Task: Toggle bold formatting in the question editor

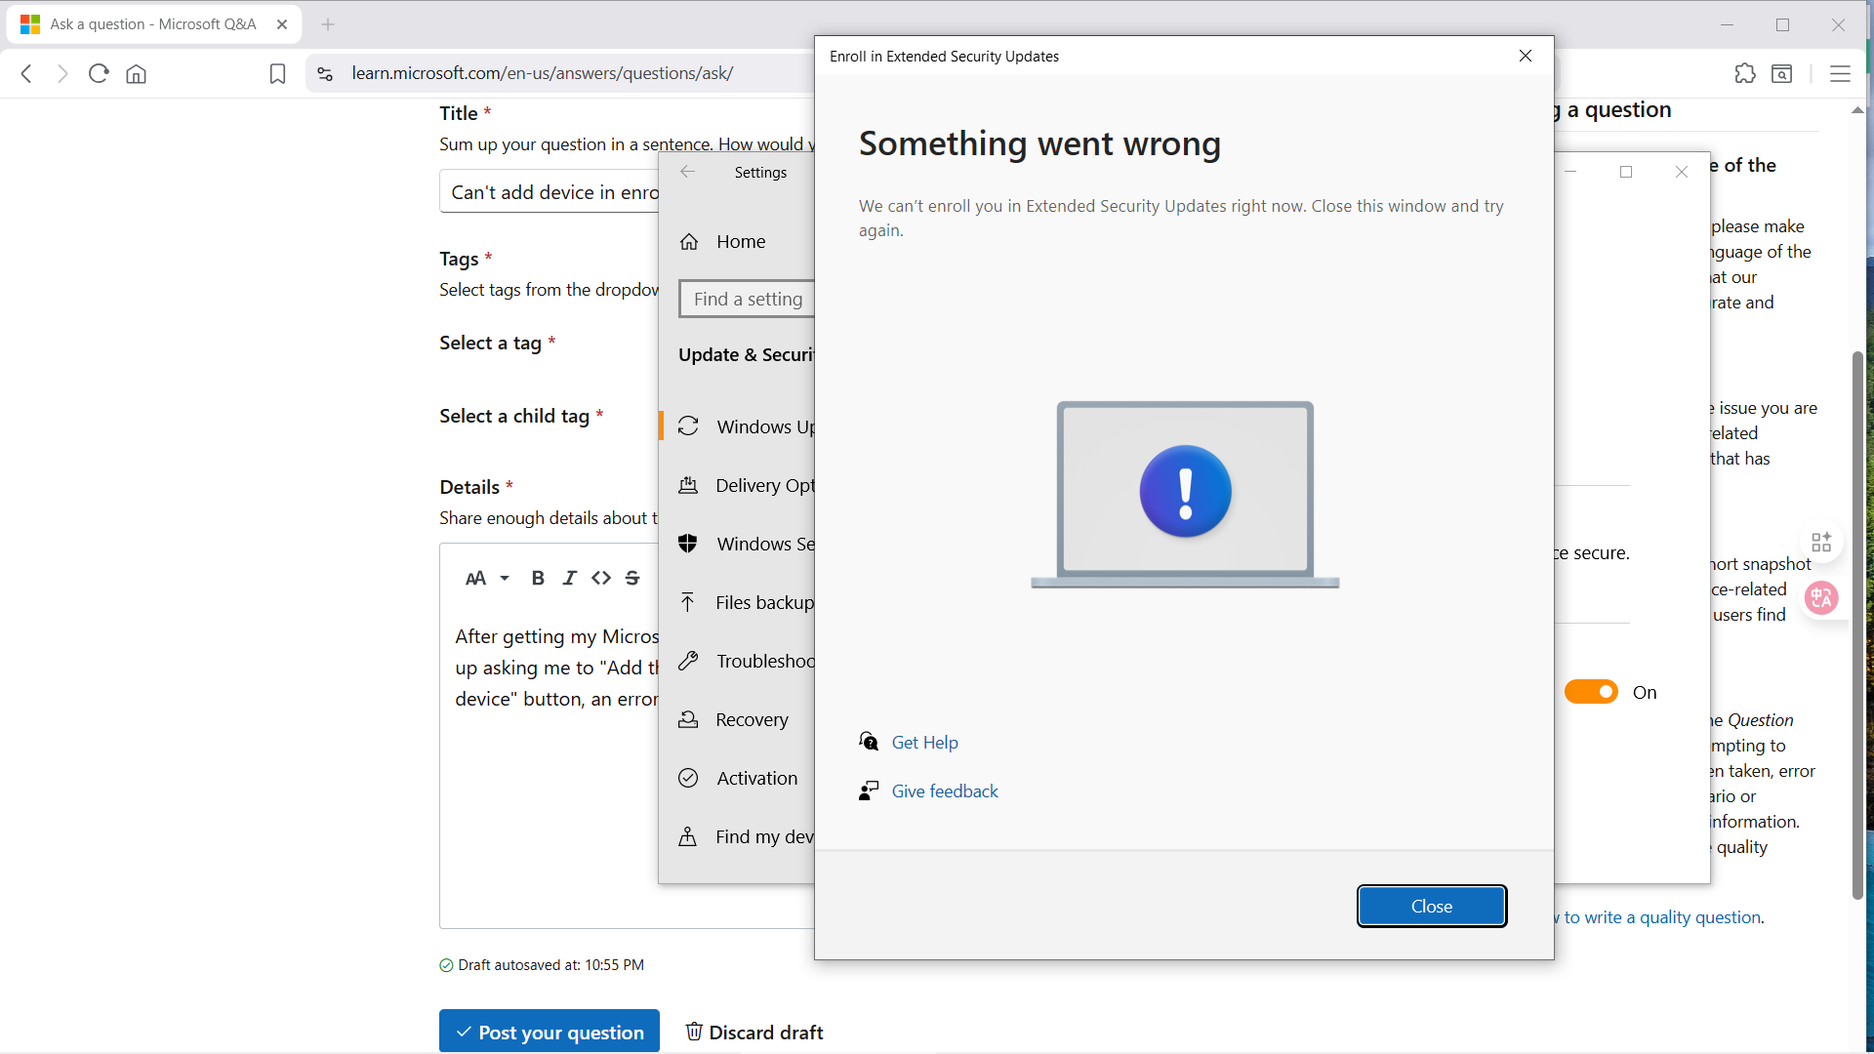Action: [538, 578]
